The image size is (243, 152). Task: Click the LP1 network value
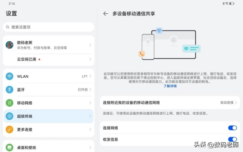click(85, 76)
